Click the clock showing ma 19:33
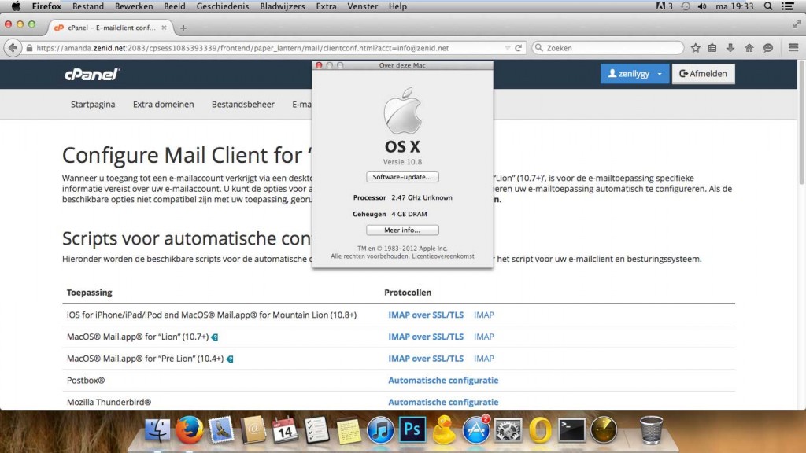The height and width of the screenshot is (453, 806). coord(734,6)
